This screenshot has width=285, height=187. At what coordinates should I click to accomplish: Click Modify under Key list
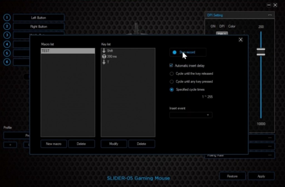pos(114,144)
